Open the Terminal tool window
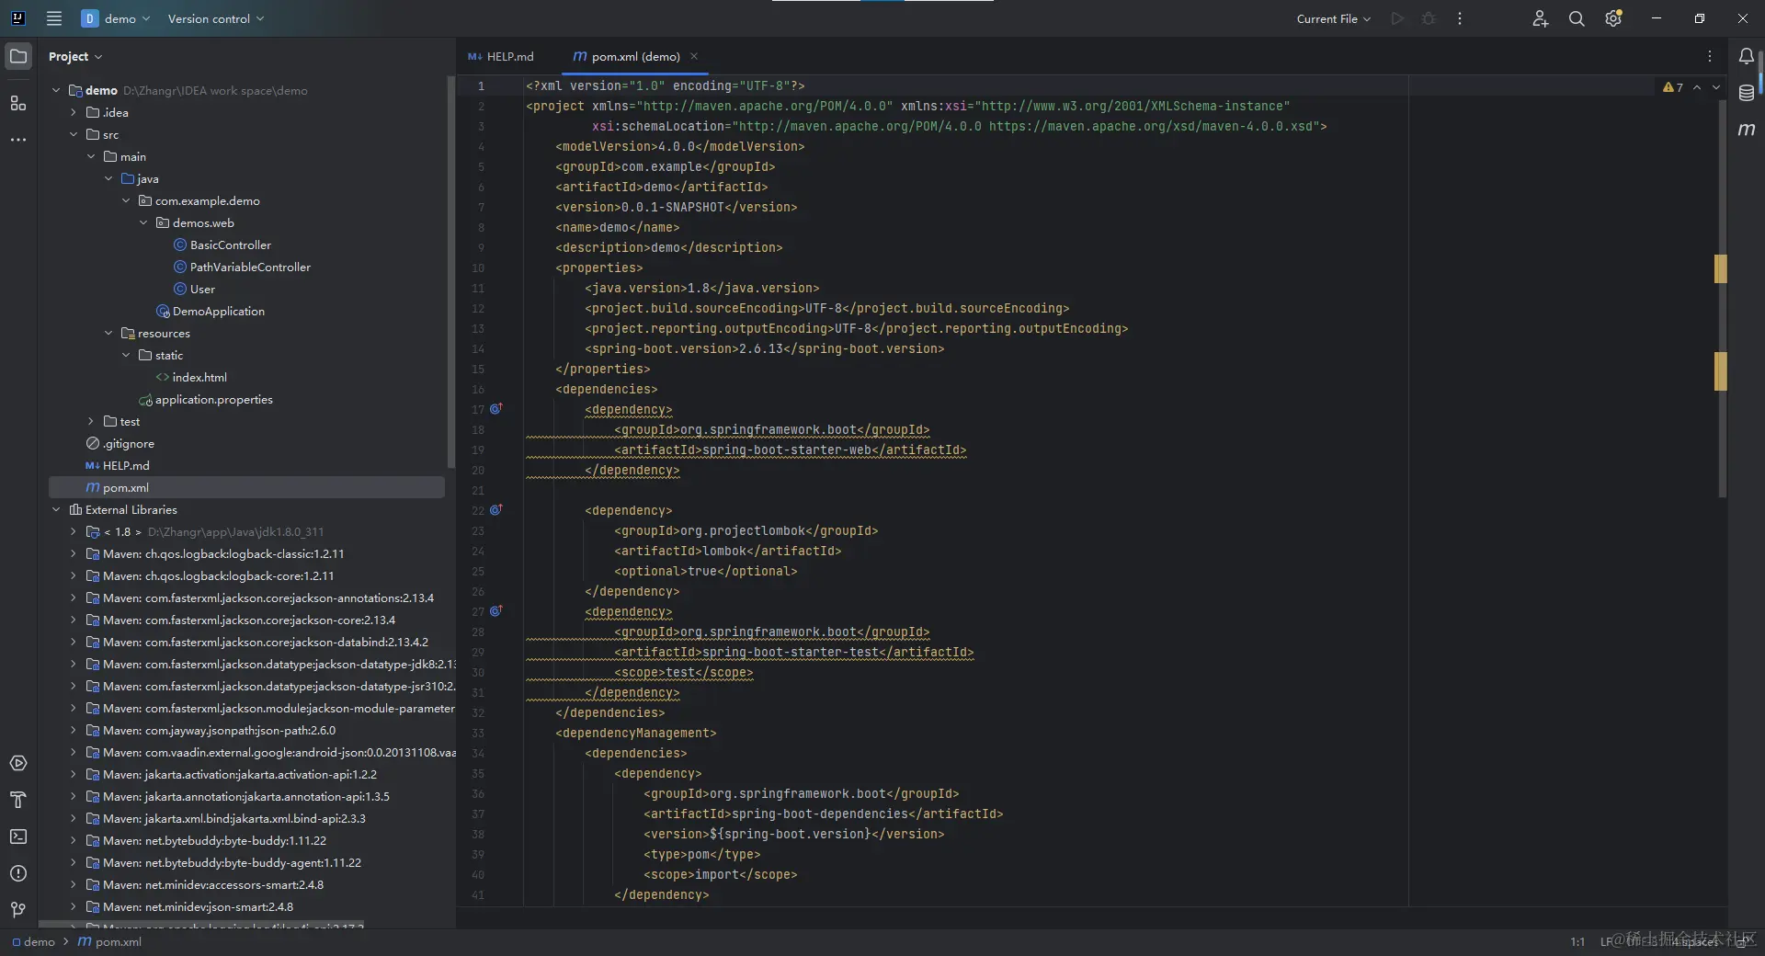 pyautogui.click(x=18, y=836)
